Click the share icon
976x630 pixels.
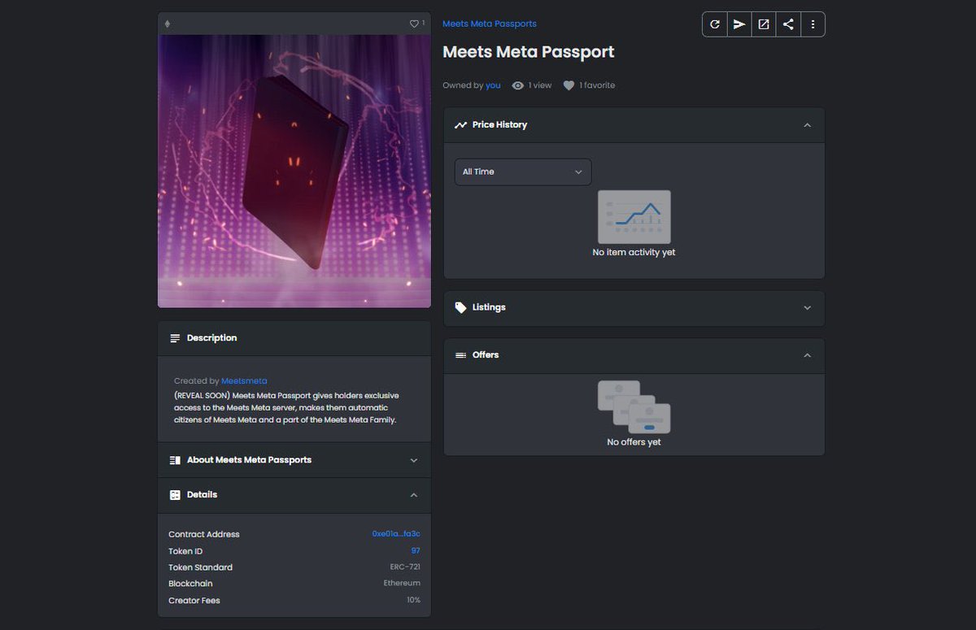coord(788,24)
